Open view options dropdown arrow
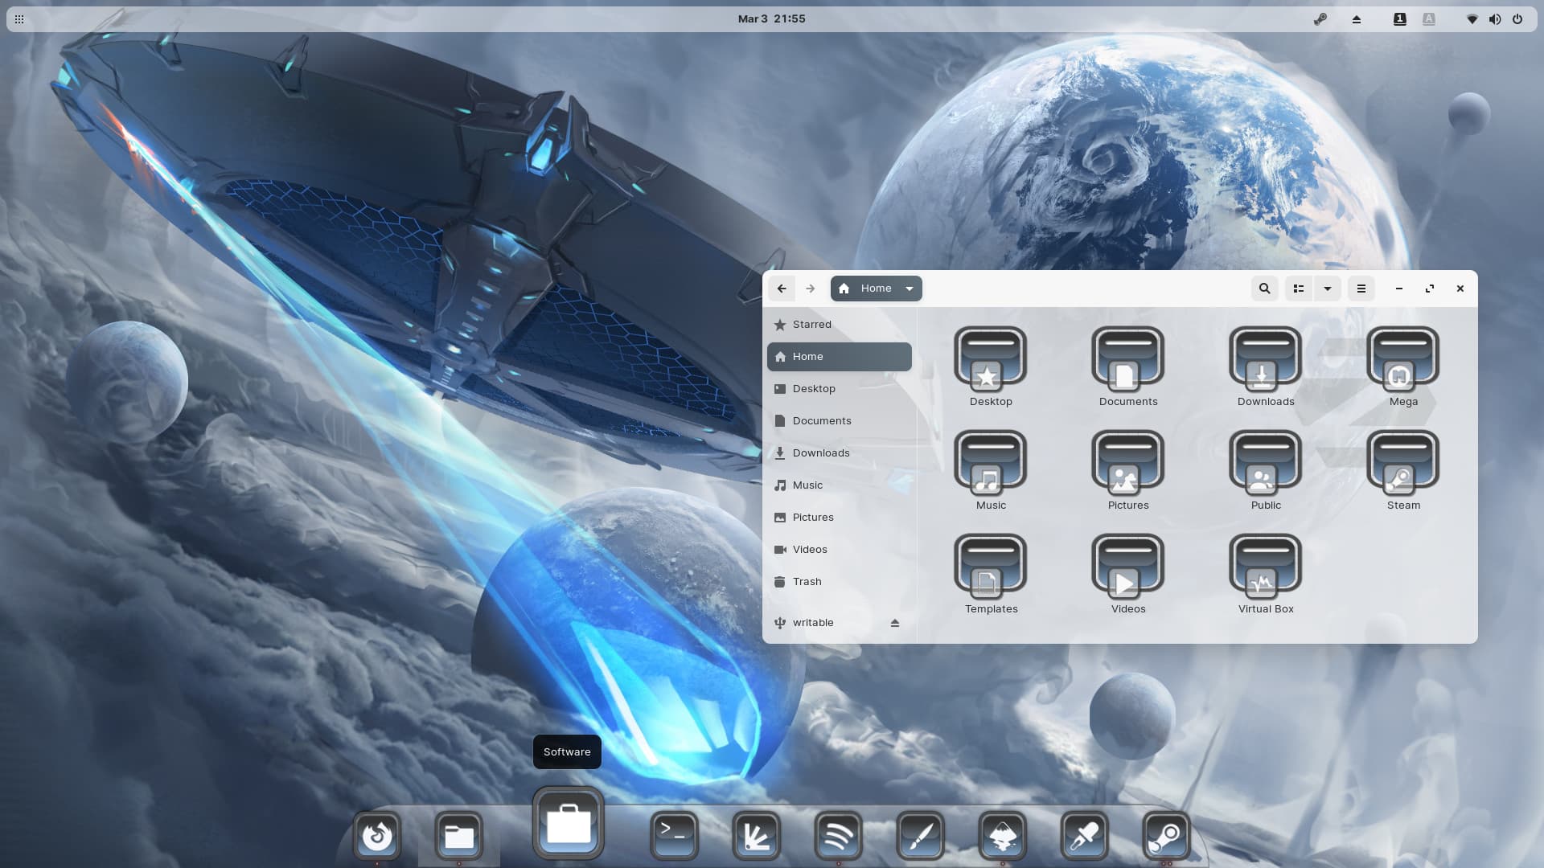The image size is (1544, 868). (x=1328, y=289)
